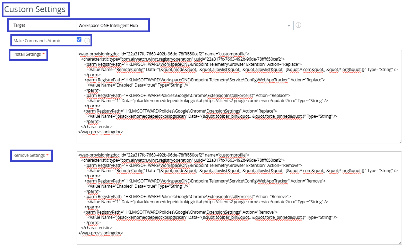Click the Remove Settings resize handle
Screen dimensions: 404x250
click(400, 242)
